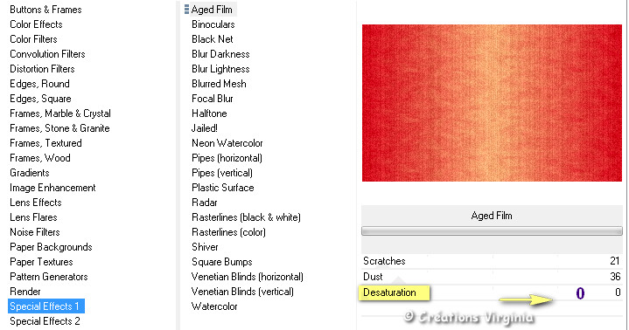Select Frames, Marble & Crystal category
Viewport: 629px width, 330px height.
click(x=60, y=113)
